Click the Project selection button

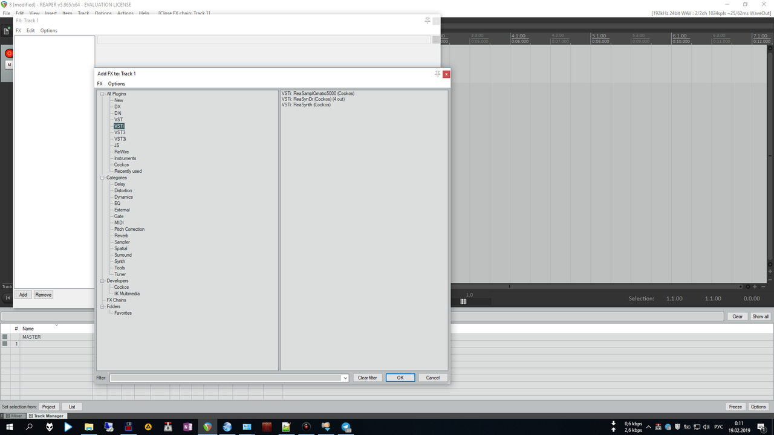point(49,407)
